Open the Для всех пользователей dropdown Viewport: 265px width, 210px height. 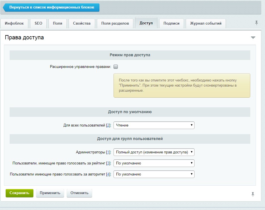(154, 125)
